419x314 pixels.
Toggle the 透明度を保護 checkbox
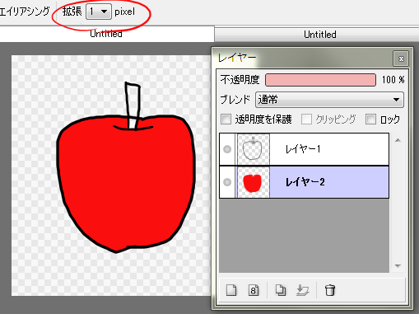tap(226, 120)
